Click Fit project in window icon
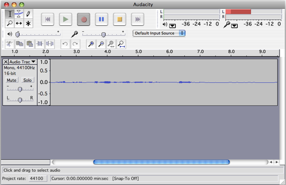 pyautogui.click(x=121, y=44)
